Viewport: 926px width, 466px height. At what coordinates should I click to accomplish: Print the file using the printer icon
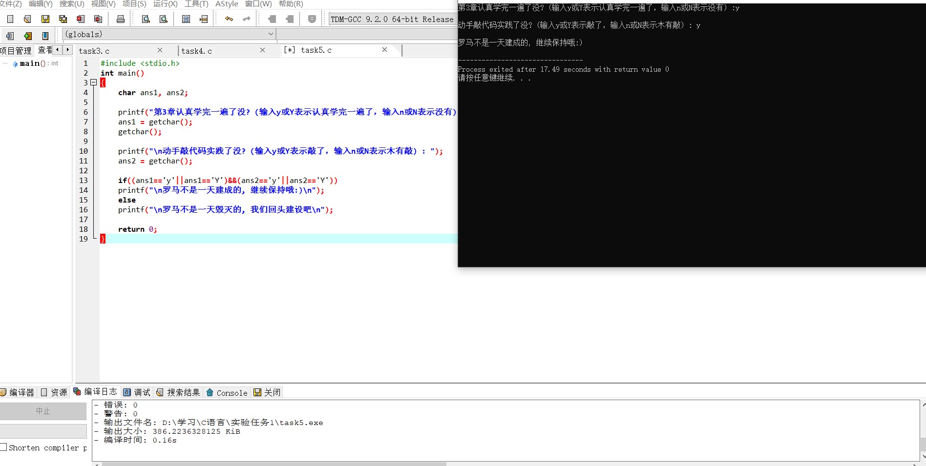121,19
